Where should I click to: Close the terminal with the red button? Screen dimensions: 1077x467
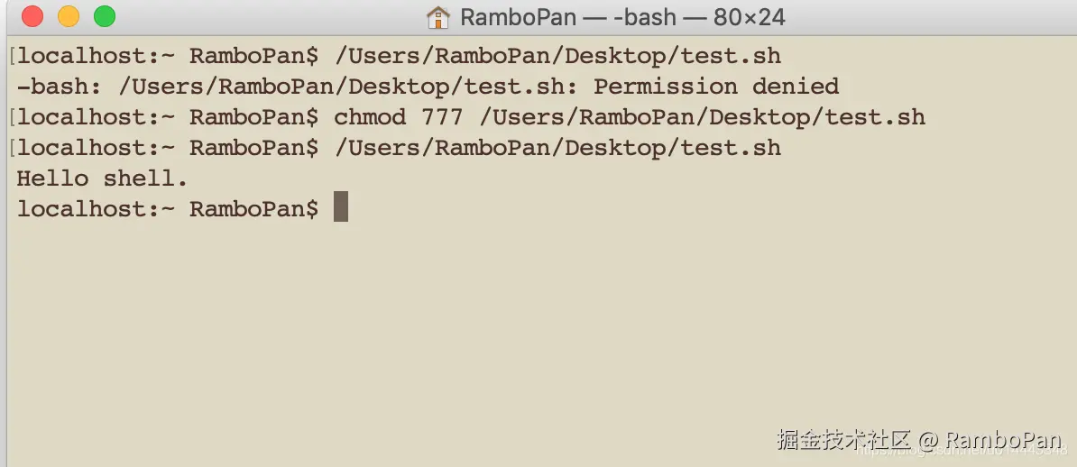click(32, 16)
